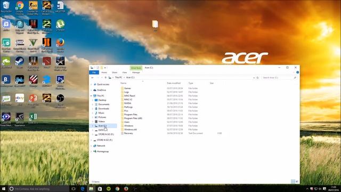Screen dimensions: 341x192
Task: Launch Grand Theft Auto V from the desktop
Action: (33, 45)
